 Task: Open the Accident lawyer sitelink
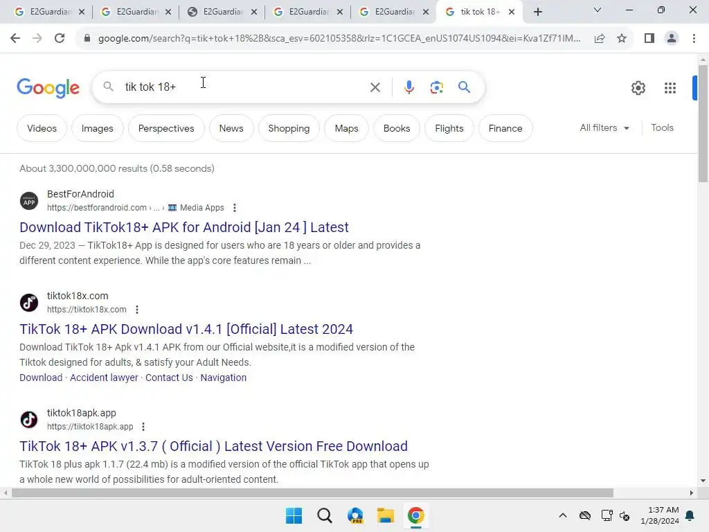point(104,378)
